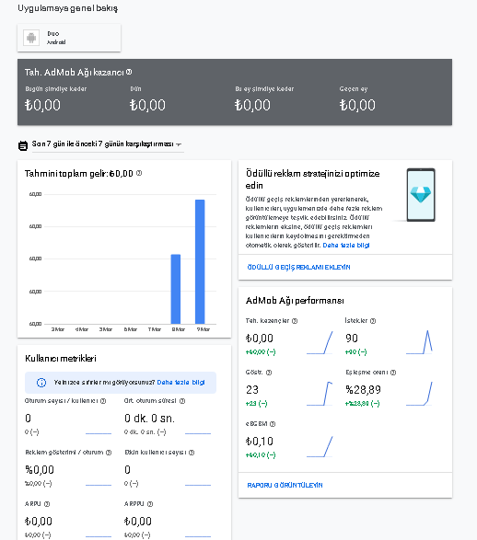This screenshot has width=477, height=540.
Task: Click ÖDÜLLÜ GEÇİŞ REKLAMI EKLEYİN button
Action: click(x=298, y=268)
